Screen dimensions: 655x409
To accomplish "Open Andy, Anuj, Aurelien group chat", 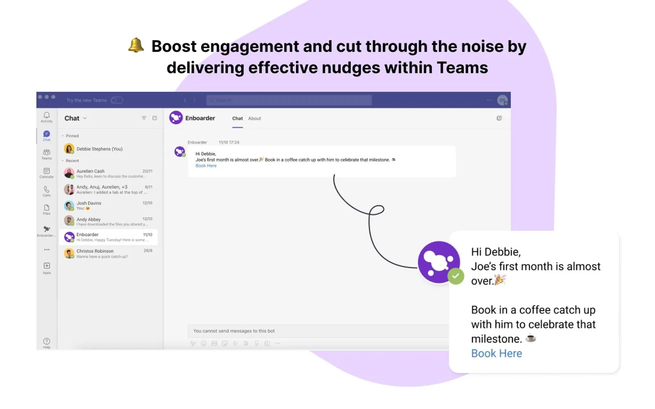I will point(108,189).
